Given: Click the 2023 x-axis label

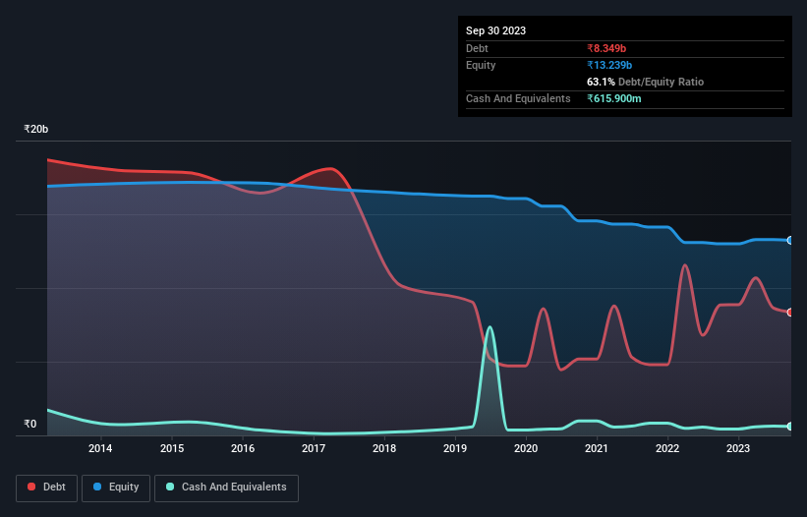Looking at the screenshot, I should pyautogui.click(x=738, y=448).
